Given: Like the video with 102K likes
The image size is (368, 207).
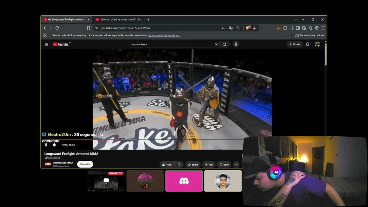Looking at the screenshot, I should coord(167,165).
